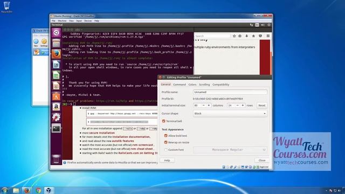
Task: Go to Firefox home page icon
Action: point(253,36)
